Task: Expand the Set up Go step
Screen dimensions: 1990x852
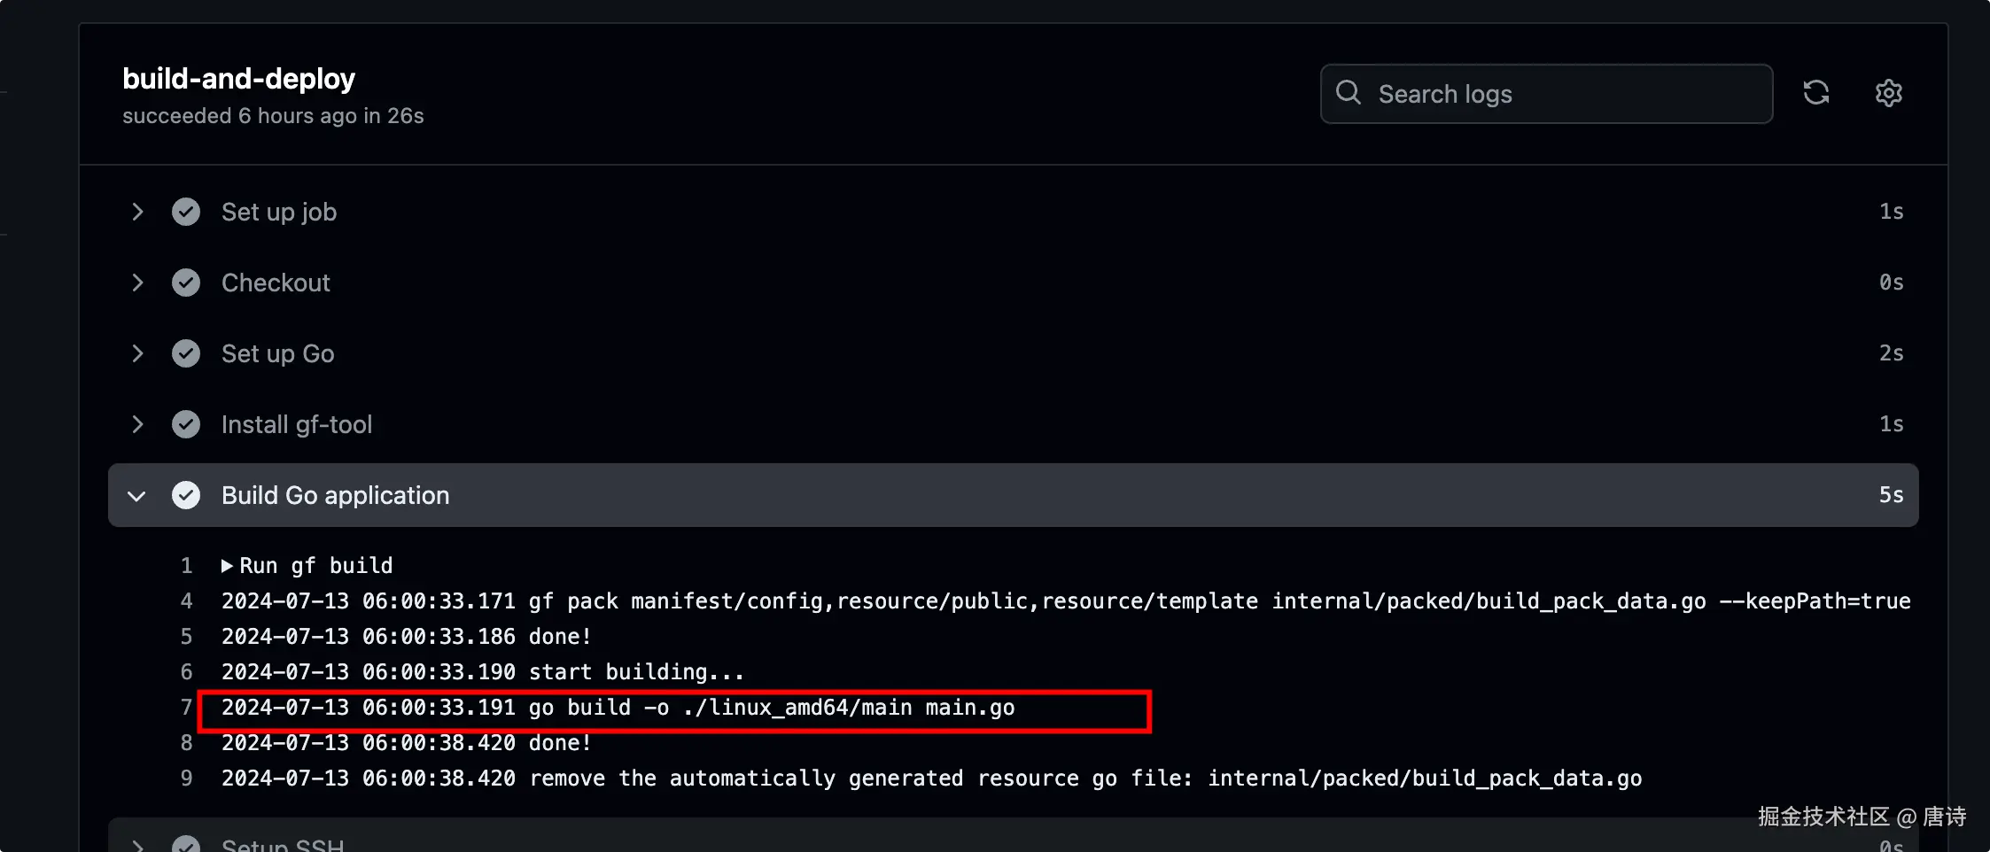Action: pos(137,353)
